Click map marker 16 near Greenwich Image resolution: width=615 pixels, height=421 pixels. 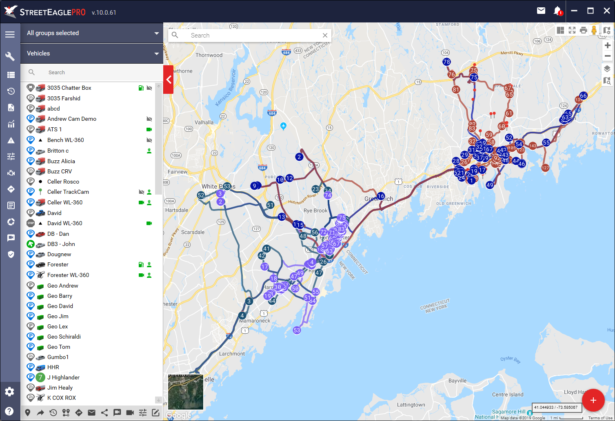tap(381, 196)
